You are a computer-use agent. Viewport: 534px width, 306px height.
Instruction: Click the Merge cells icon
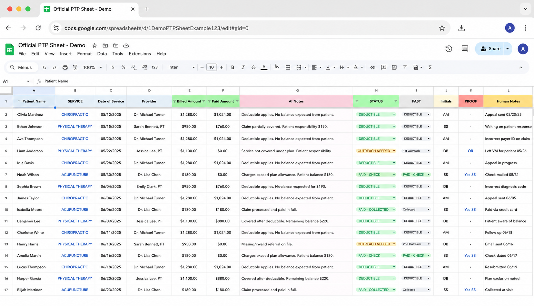[299, 67]
